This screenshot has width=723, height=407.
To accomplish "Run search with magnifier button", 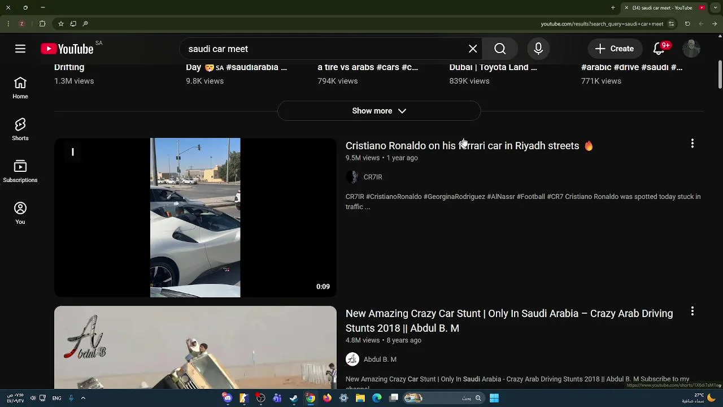I will (x=500, y=49).
